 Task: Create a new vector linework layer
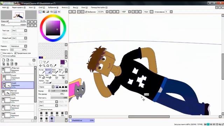[x=8, y=60]
